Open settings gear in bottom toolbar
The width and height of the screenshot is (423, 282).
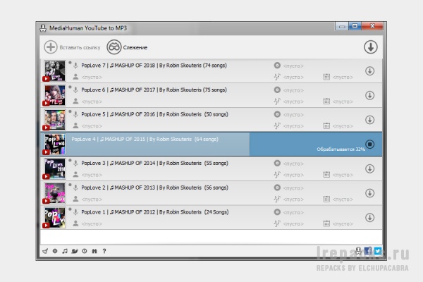pyautogui.click(x=55, y=251)
